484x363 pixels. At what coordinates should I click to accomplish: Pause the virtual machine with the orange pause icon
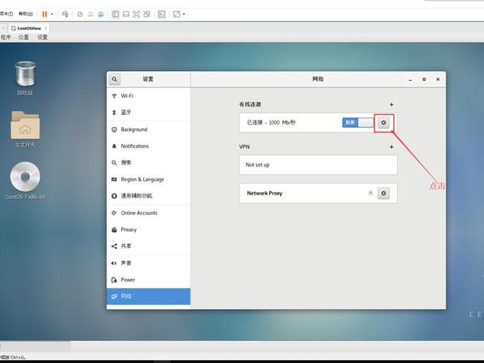45,14
